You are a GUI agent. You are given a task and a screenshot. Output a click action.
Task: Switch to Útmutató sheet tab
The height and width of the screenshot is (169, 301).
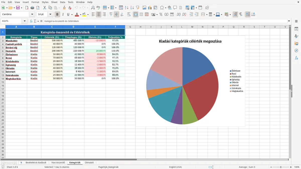click(x=89, y=162)
